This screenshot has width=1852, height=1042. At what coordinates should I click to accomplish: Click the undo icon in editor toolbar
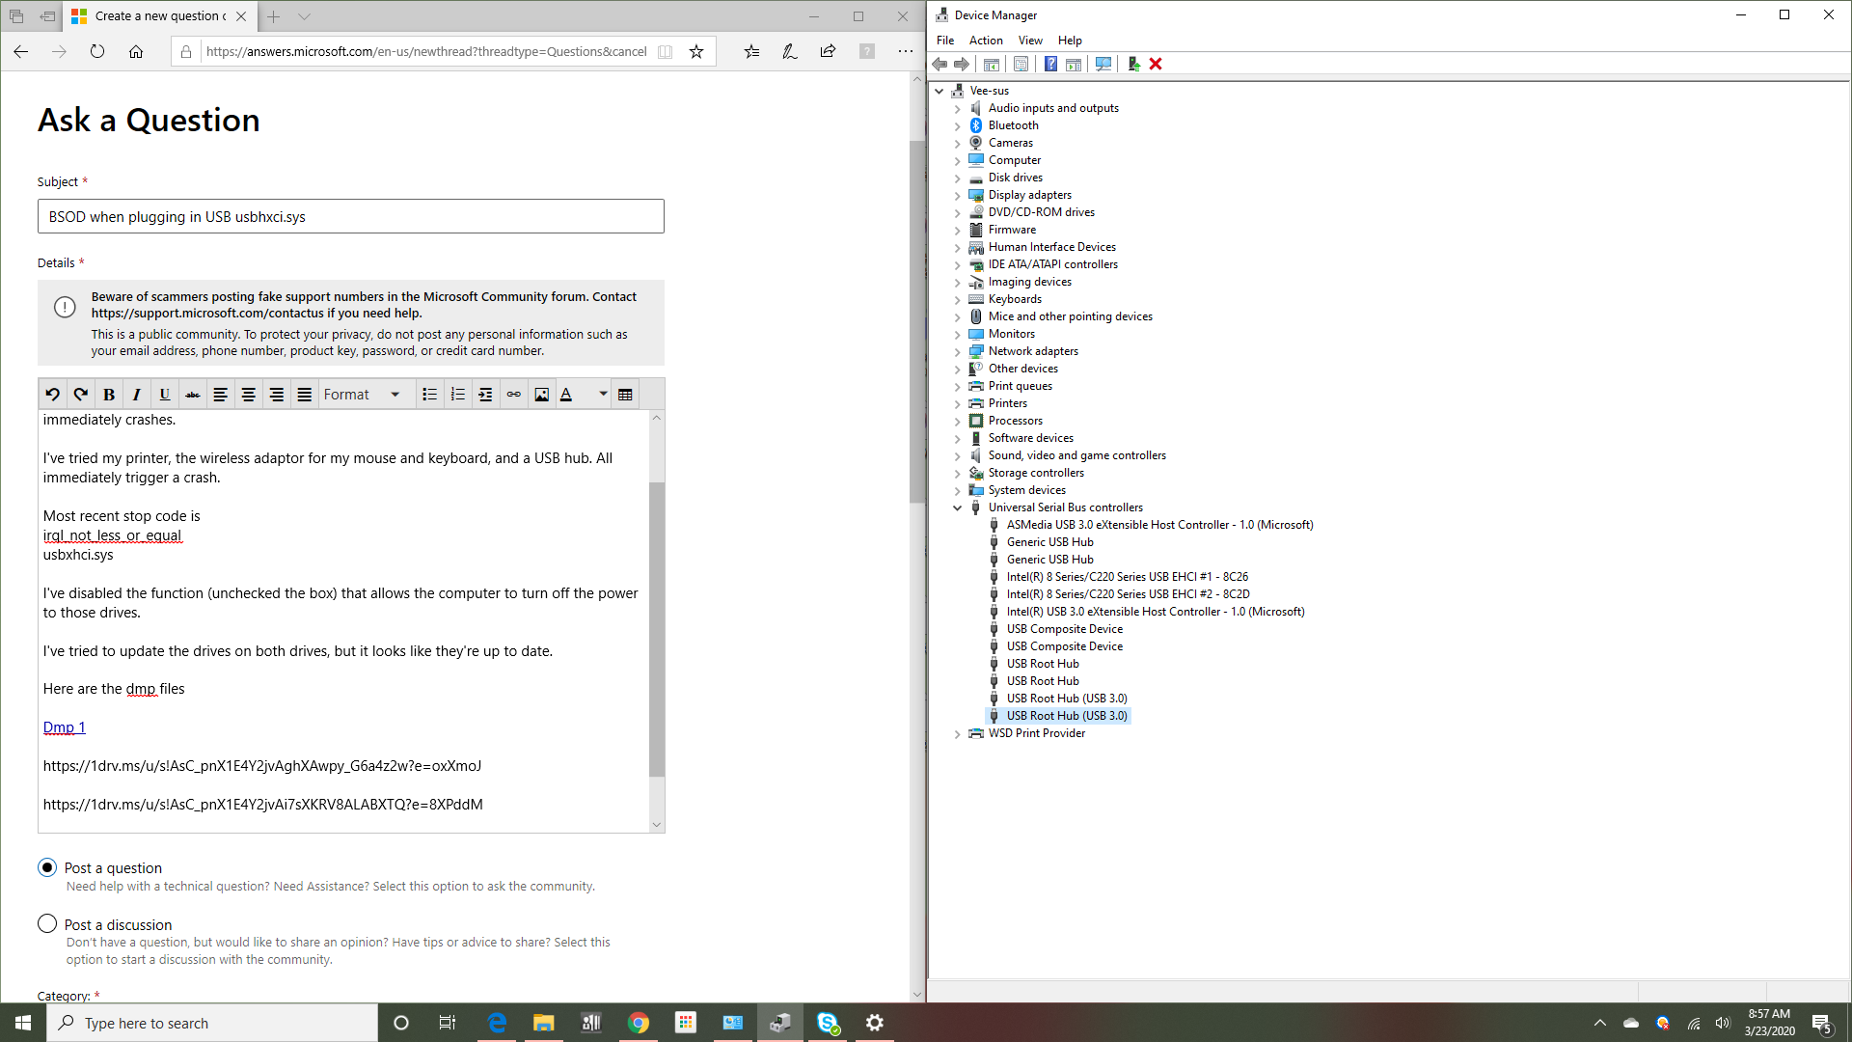[x=53, y=395]
